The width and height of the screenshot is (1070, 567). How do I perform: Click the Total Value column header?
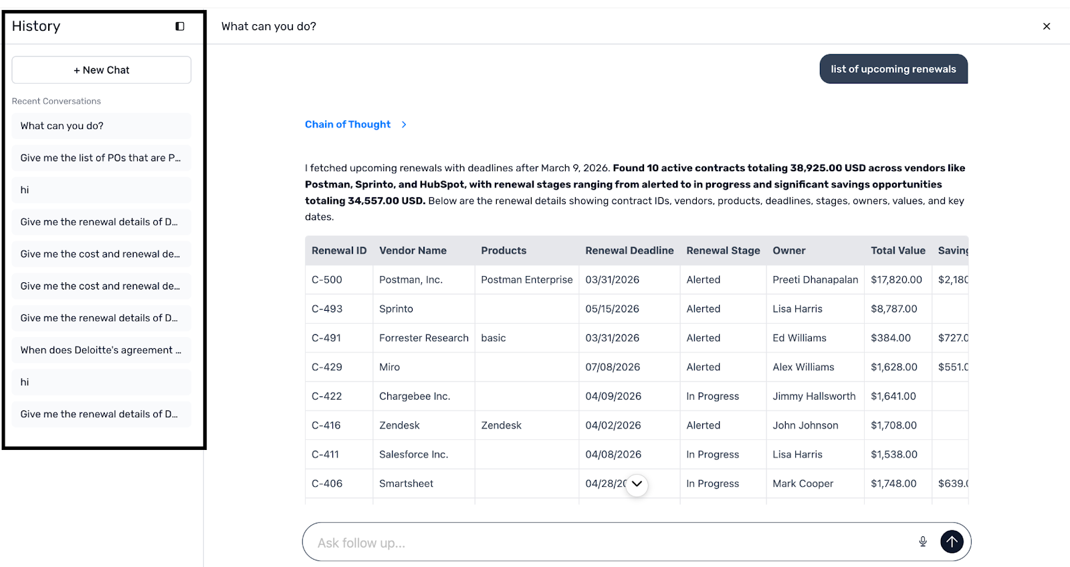pyautogui.click(x=897, y=251)
